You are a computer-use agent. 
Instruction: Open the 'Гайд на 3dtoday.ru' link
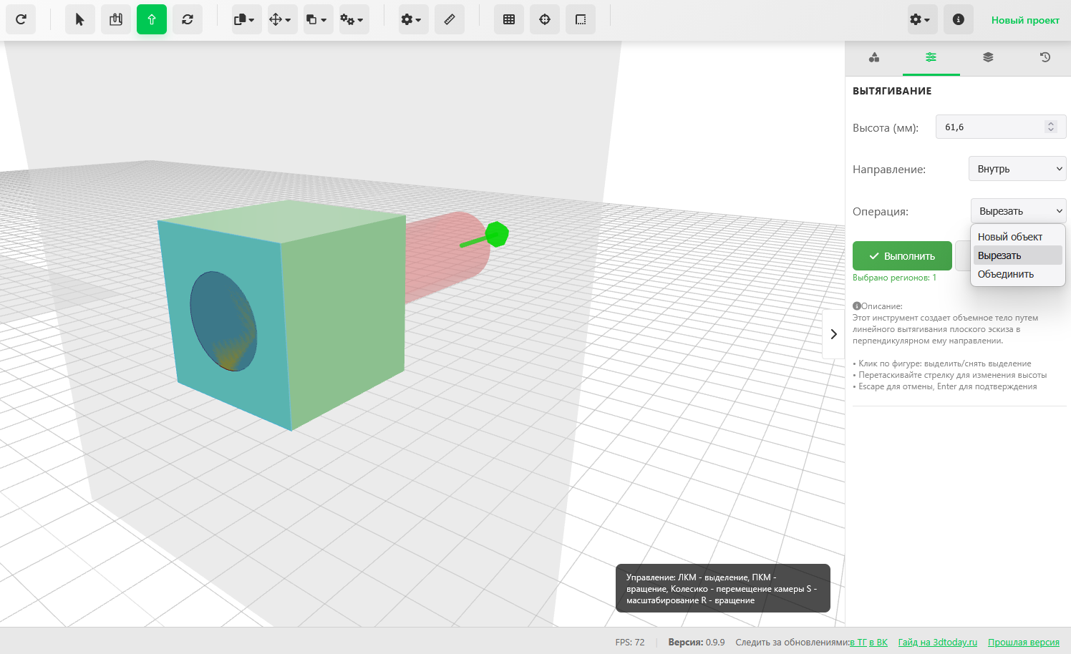point(937,643)
